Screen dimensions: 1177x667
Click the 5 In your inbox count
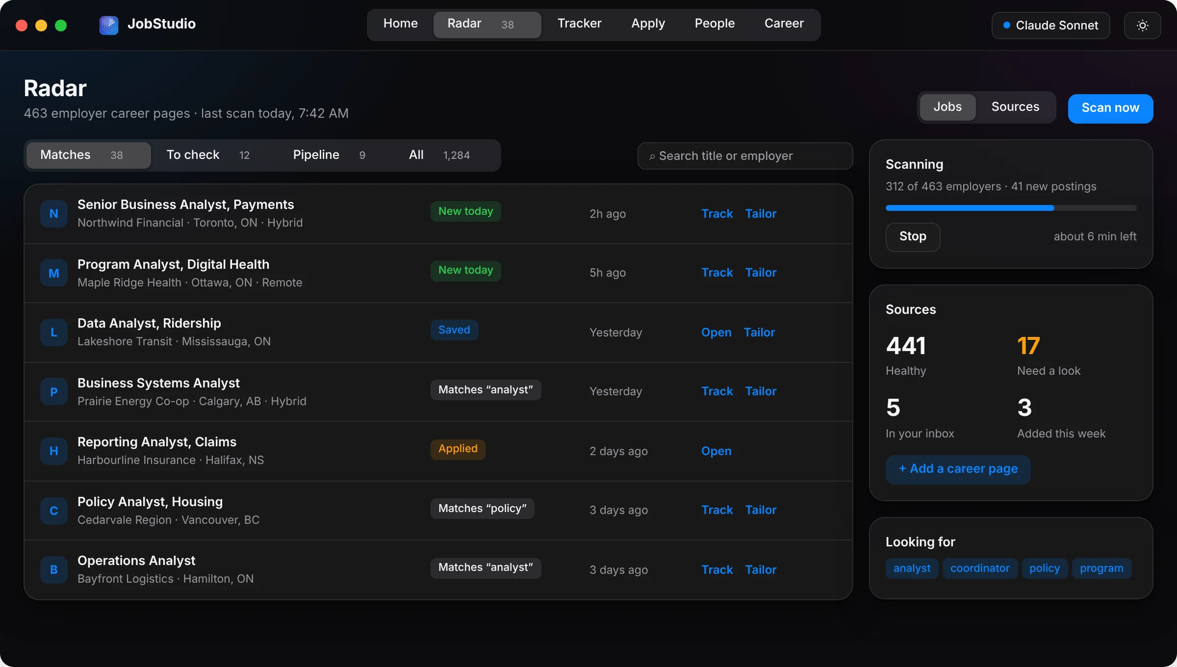(x=893, y=408)
